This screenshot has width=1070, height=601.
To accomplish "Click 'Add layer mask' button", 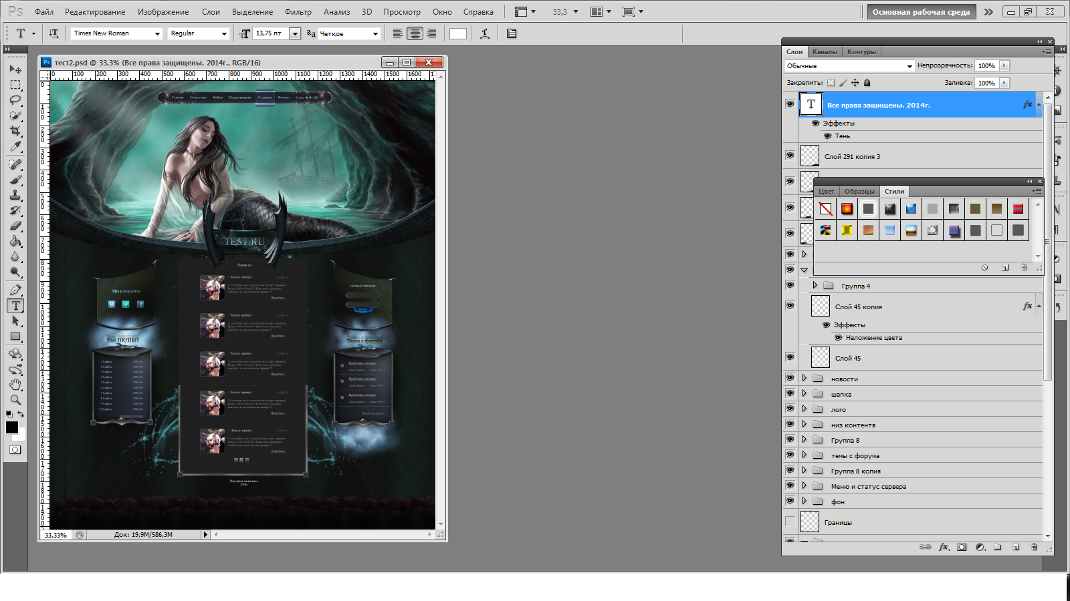I will (962, 547).
